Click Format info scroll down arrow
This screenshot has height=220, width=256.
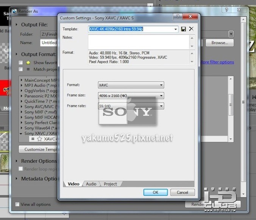point(192,62)
